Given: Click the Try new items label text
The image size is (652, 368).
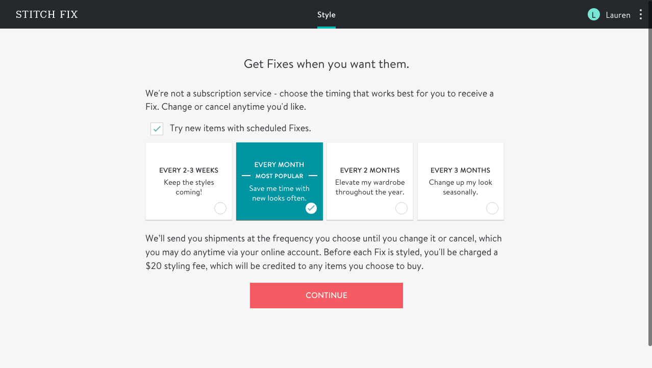Looking at the screenshot, I should coord(240,129).
